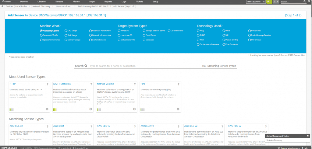
Task: Open help for the HTTP sensor card
Action: point(48,84)
